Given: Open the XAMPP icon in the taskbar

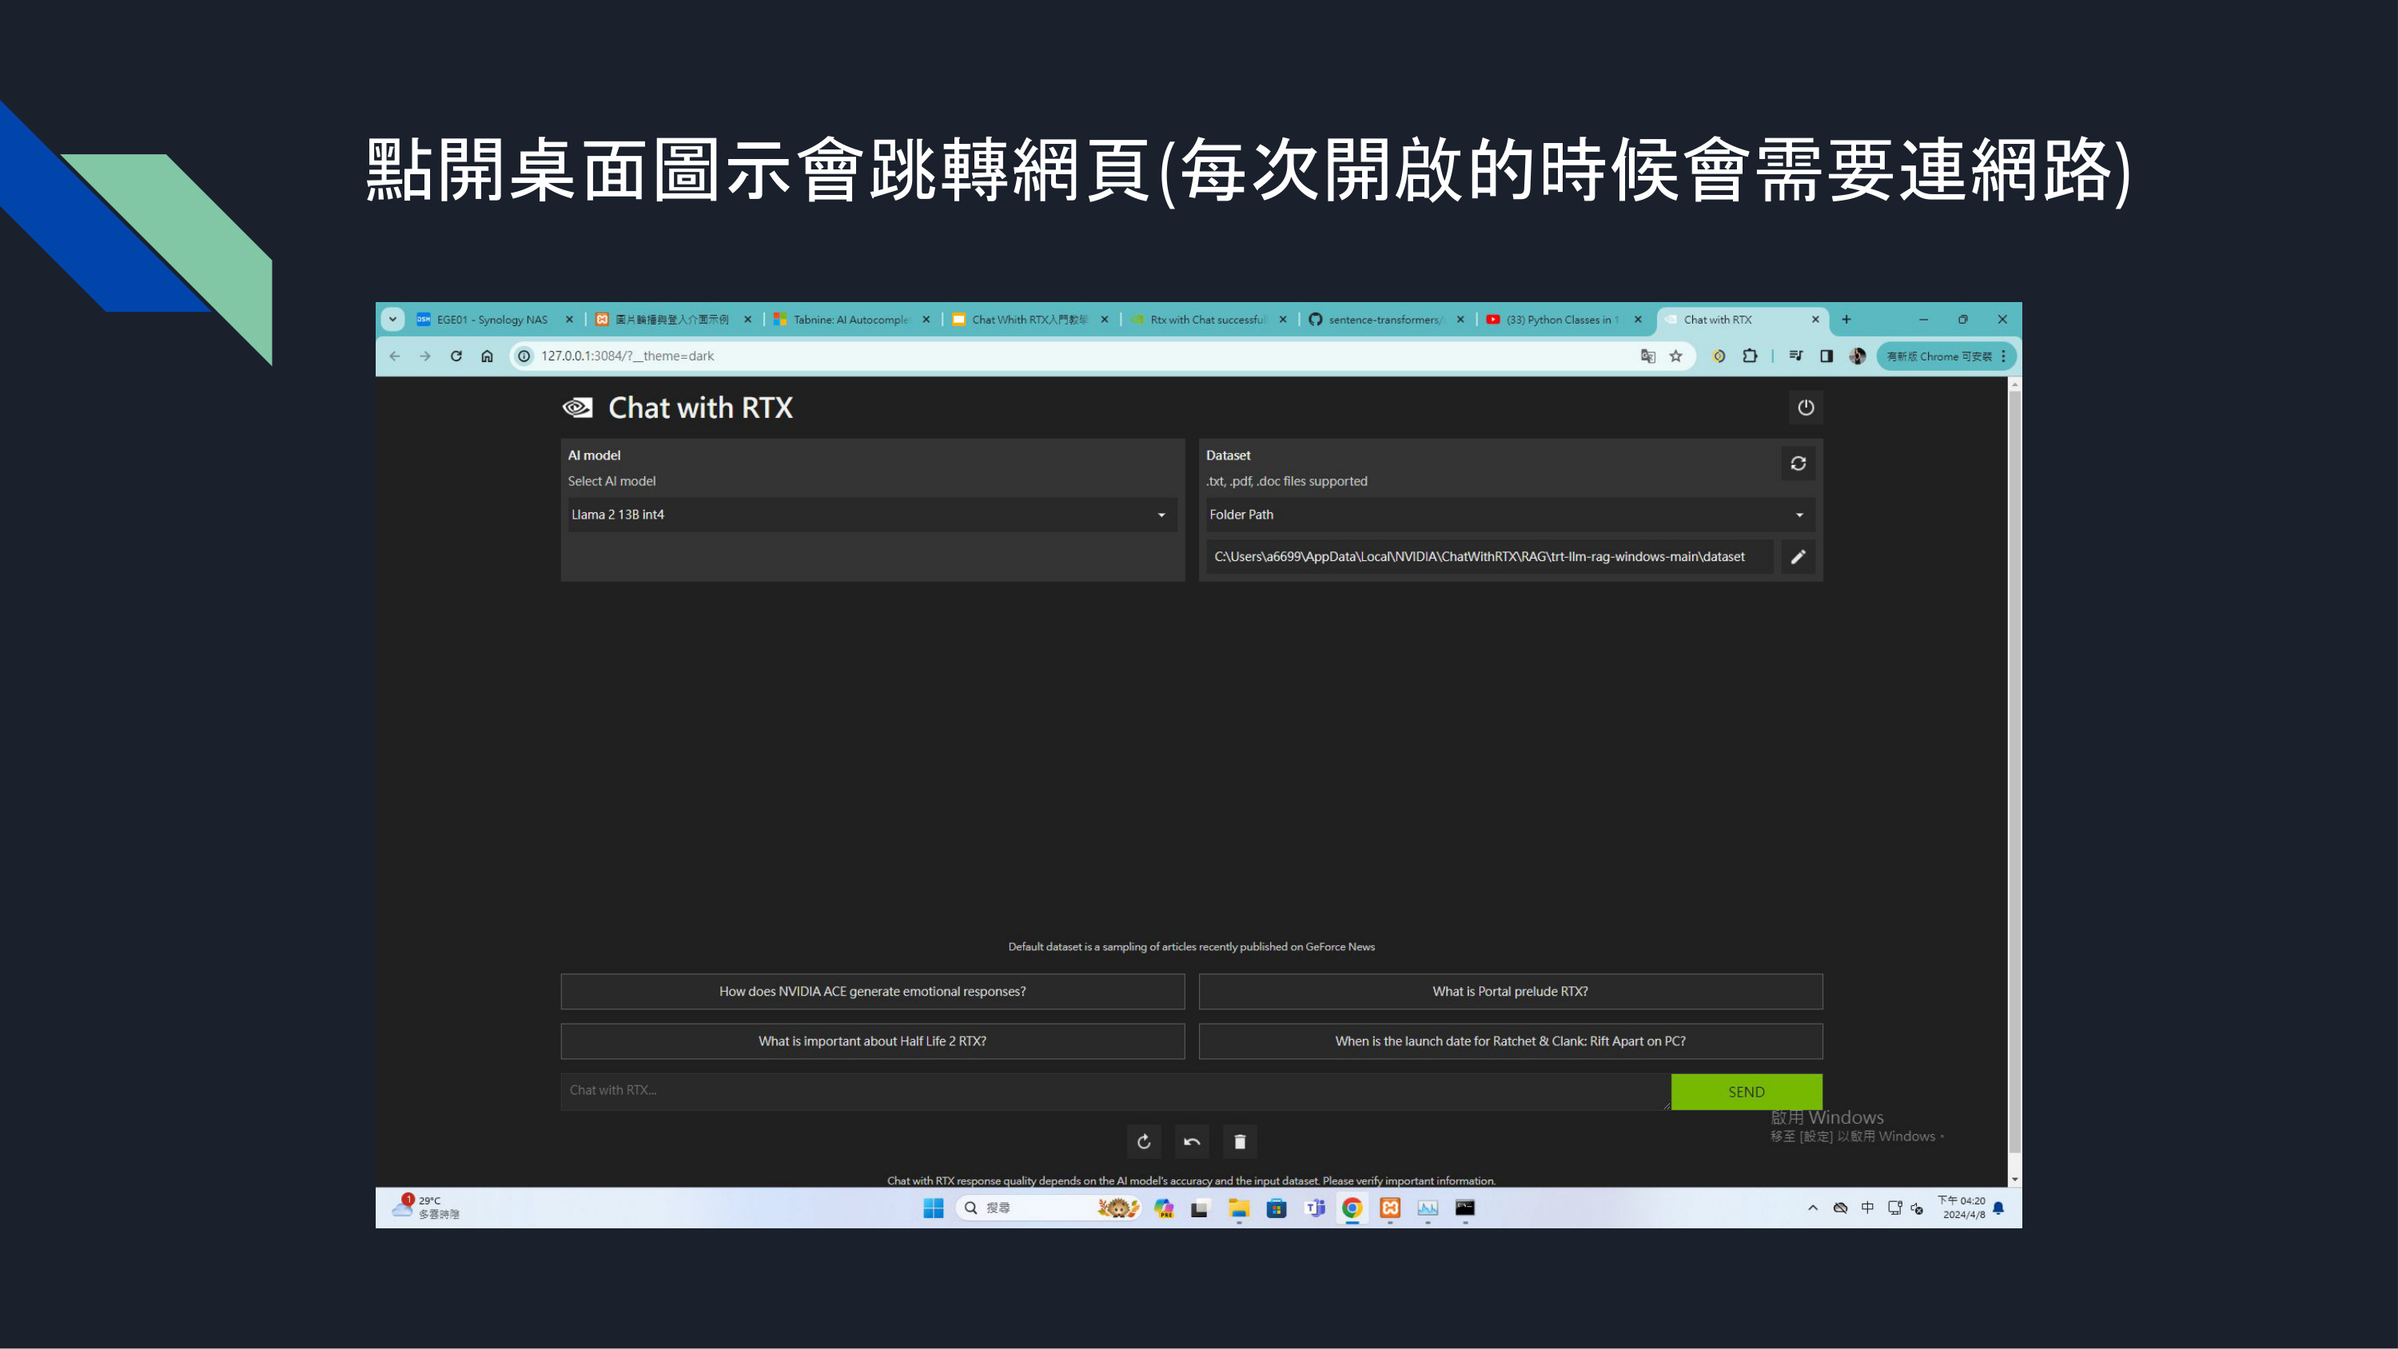Looking at the screenshot, I should pyautogui.click(x=1390, y=1208).
